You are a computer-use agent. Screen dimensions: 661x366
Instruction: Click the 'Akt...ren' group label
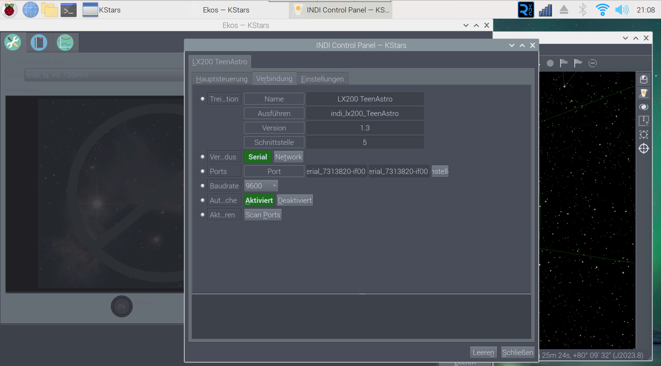[x=224, y=215]
